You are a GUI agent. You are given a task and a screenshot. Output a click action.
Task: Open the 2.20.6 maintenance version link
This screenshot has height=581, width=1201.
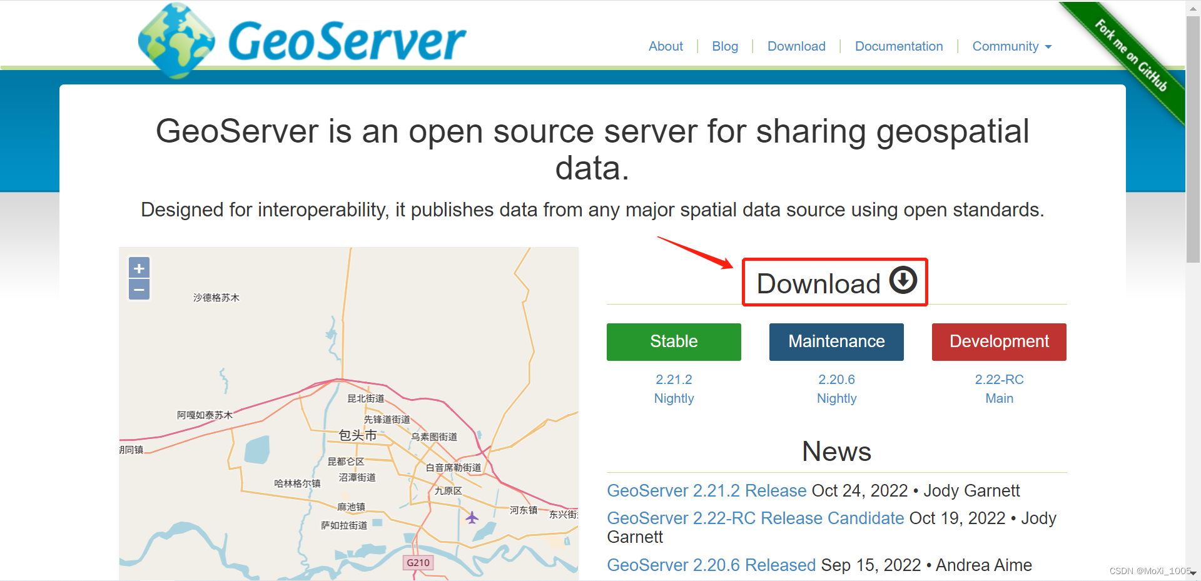coord(836,380)
